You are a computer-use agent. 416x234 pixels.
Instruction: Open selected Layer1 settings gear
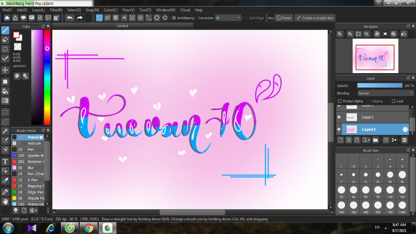405,130
